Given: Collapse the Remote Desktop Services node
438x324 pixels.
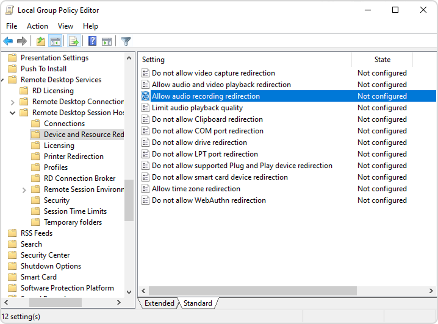Looking at the screenshot, I should point(2,80).
